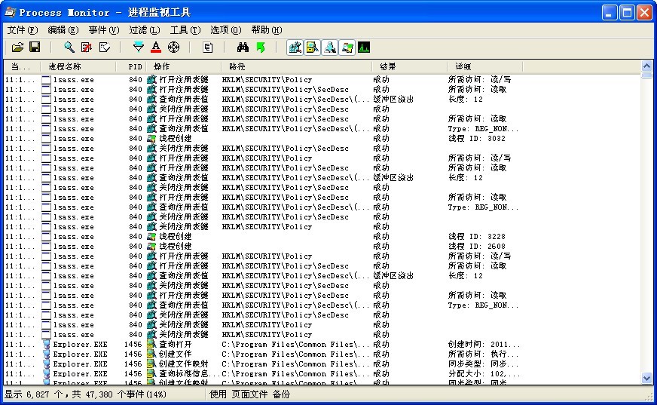Toggle Show Network Activity button

coord(329,48)
